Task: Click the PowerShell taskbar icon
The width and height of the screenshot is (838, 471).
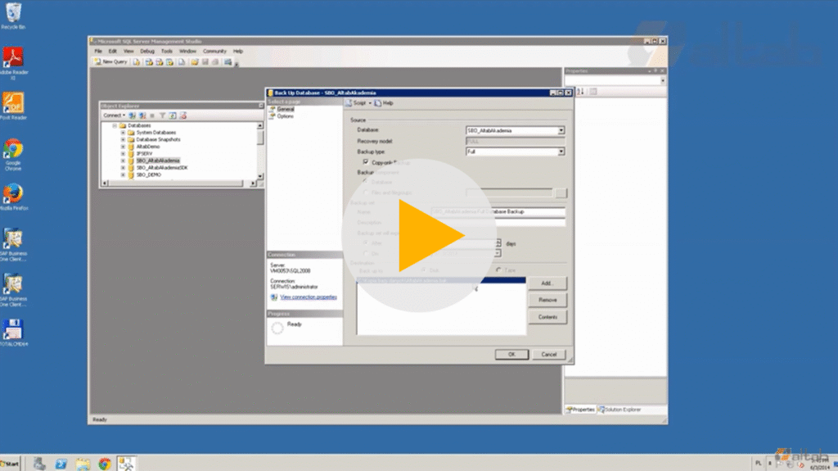Action: [x=61, y=464]
